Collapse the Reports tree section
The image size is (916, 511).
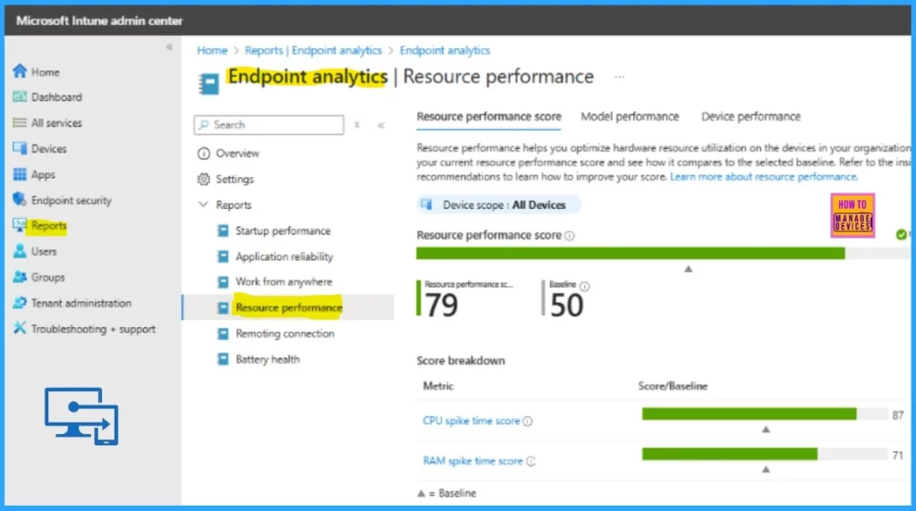[203, 205]
